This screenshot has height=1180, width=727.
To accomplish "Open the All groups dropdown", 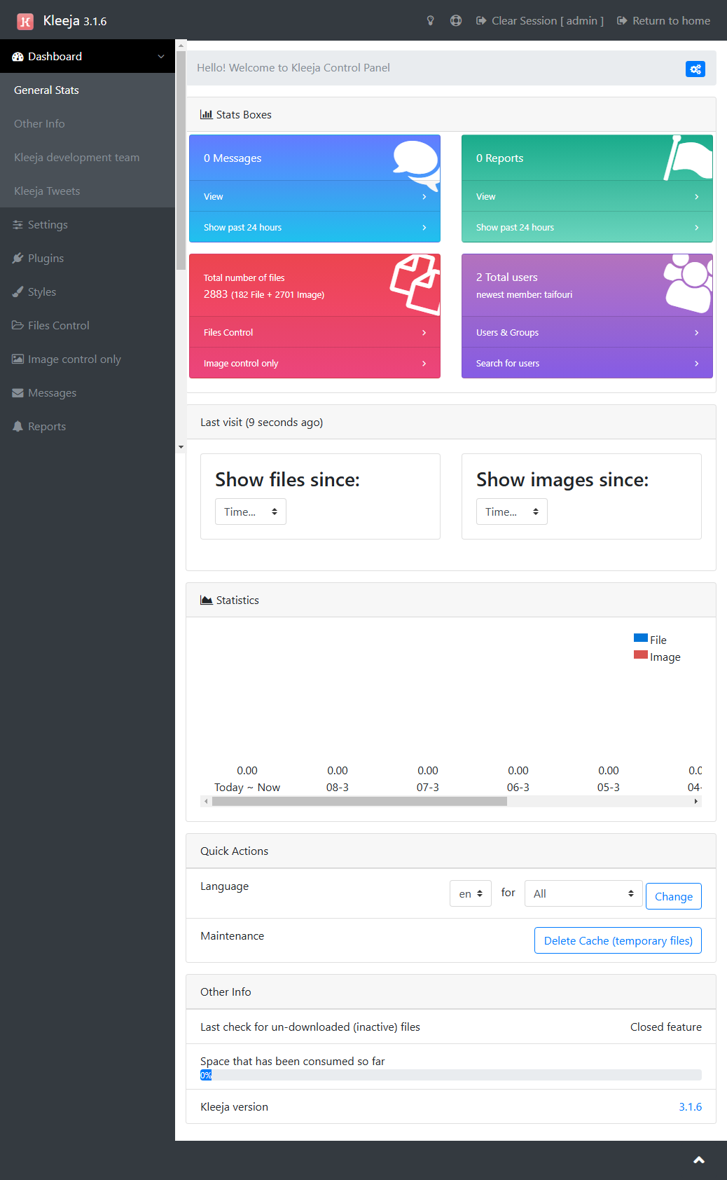I will 583,893.
